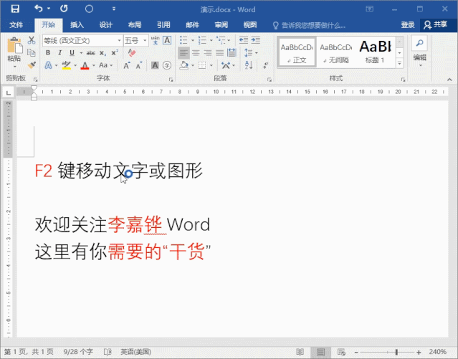Center-align the paragraph
Screen dimensions: 458x359
click(x=196, y=53)
